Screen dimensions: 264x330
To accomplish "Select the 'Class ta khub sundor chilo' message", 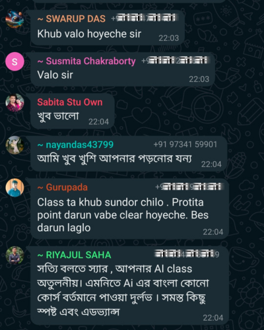I will [130, 209].
